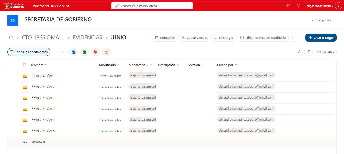Image resolution: width=344 pixels, height=154 pixels.
Task: Open the account avatar circle
Action: tap(338, 6)
